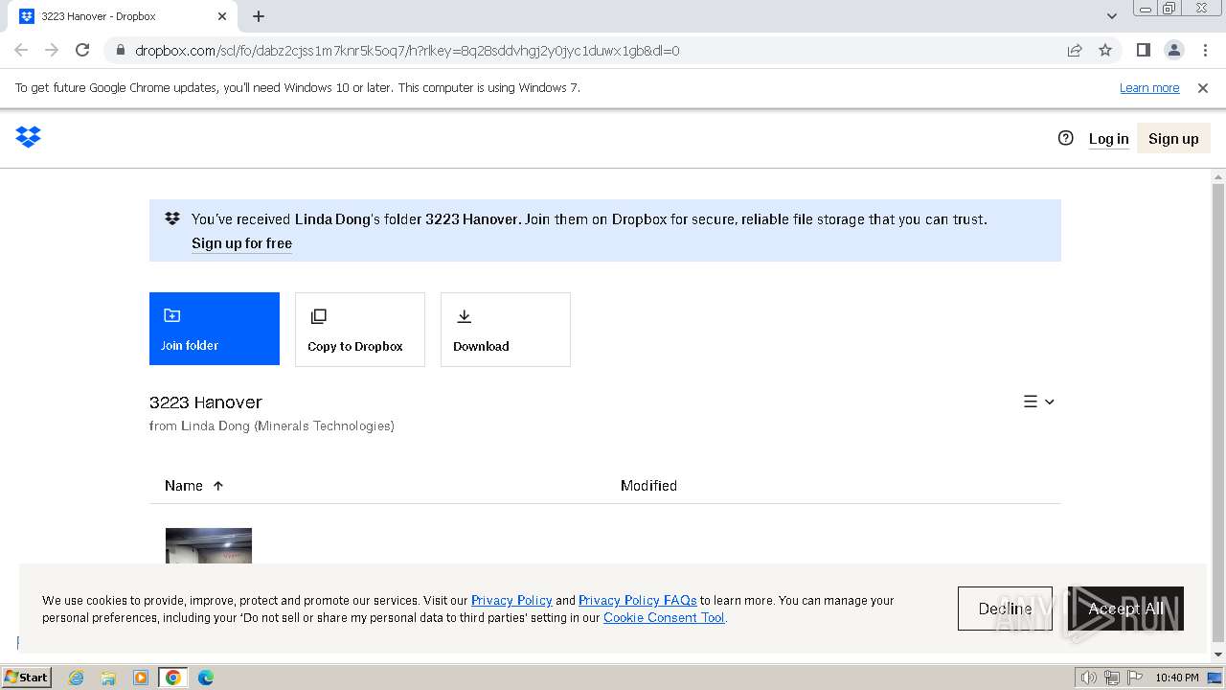Sort files by Name column

[x=193, y=486]
